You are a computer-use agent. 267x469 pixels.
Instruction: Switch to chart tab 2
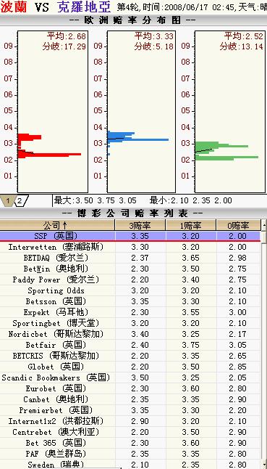20,200
